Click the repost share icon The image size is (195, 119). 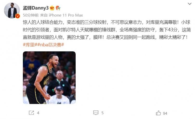(31, 113)
